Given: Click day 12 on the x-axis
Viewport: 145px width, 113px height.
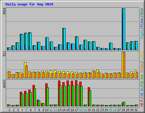Looking at the screenshot, I should [55, 110].
